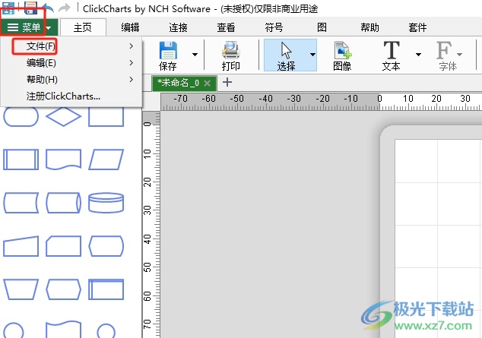This screenshot has height=338, width=482.
Task: Pick the hexagon preparation shape
Action: [x=63, y=289]
